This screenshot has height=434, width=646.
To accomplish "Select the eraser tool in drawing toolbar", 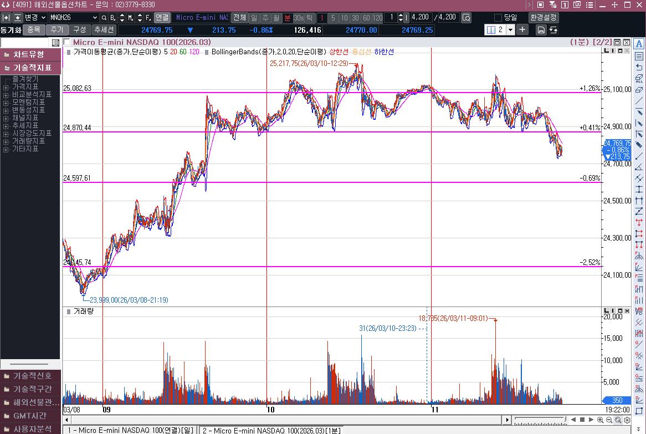I will 639,89.
